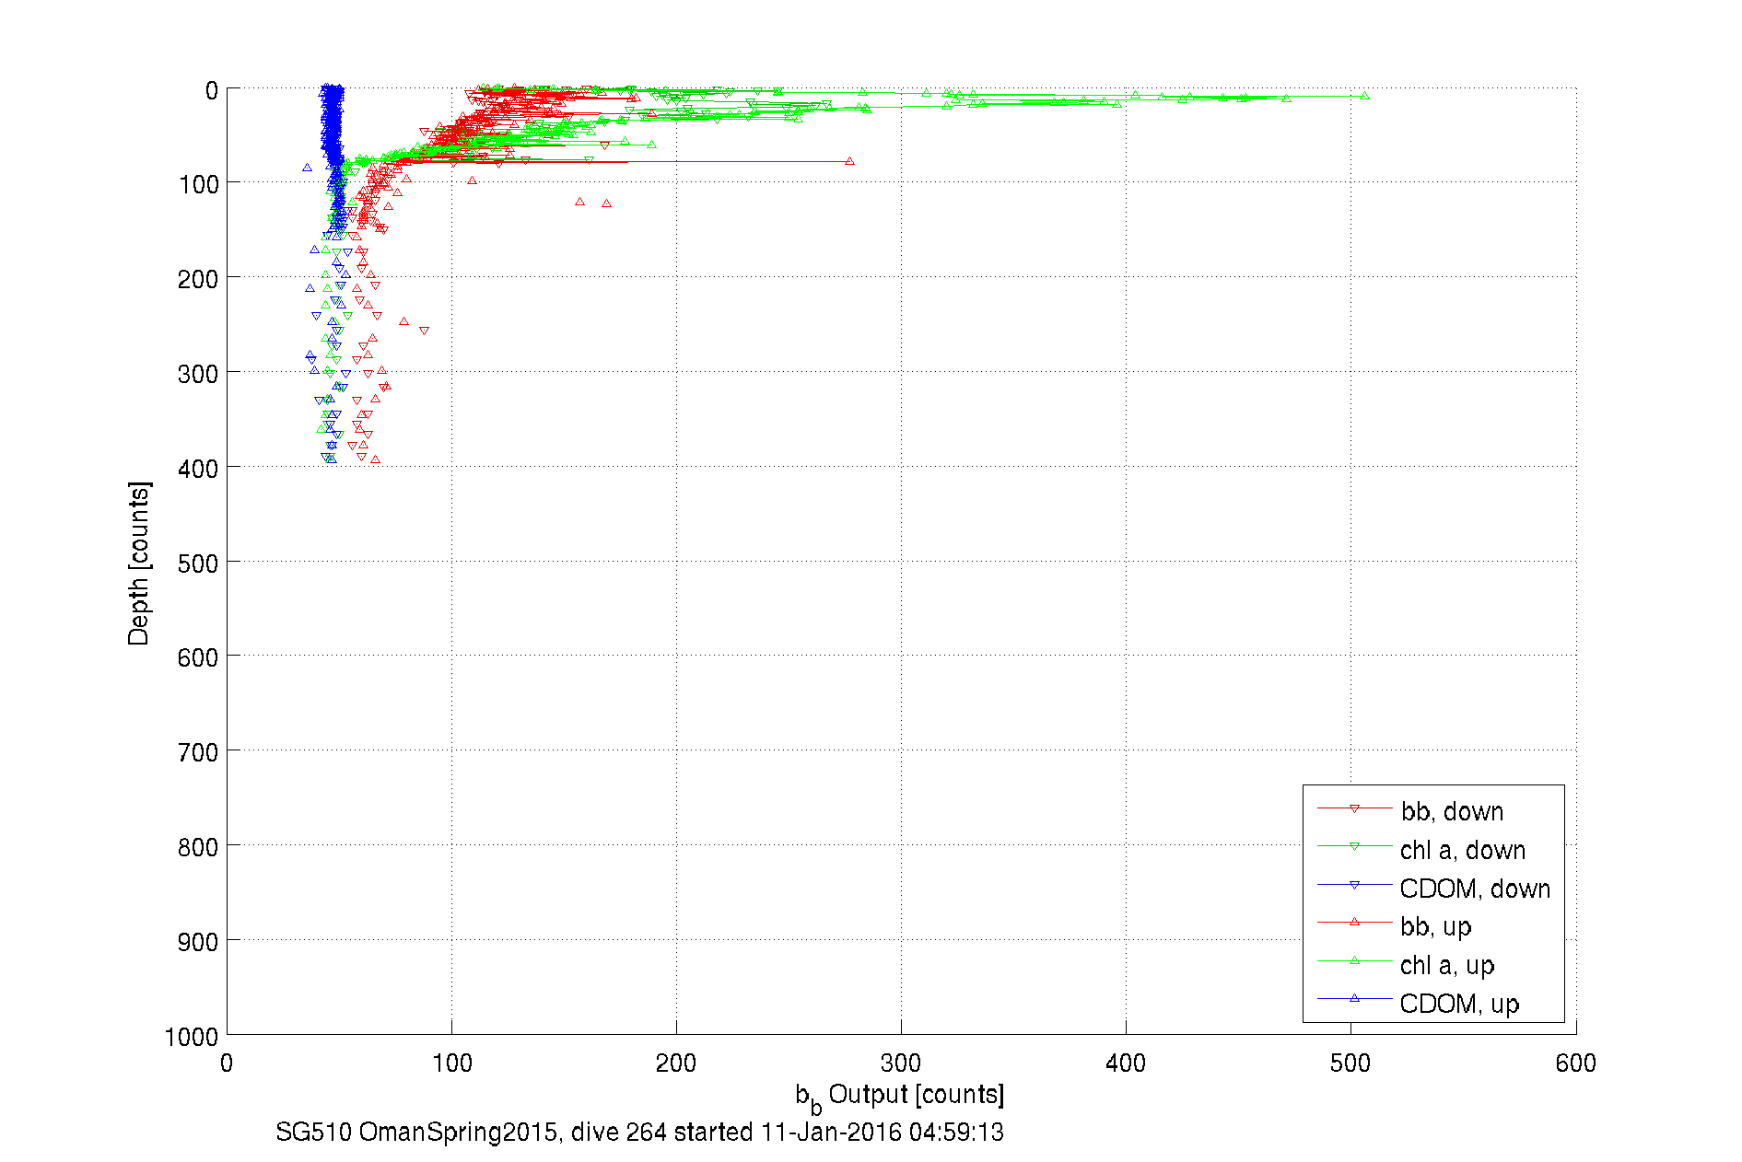Click the y-axis tick label 700

point(198,752)
